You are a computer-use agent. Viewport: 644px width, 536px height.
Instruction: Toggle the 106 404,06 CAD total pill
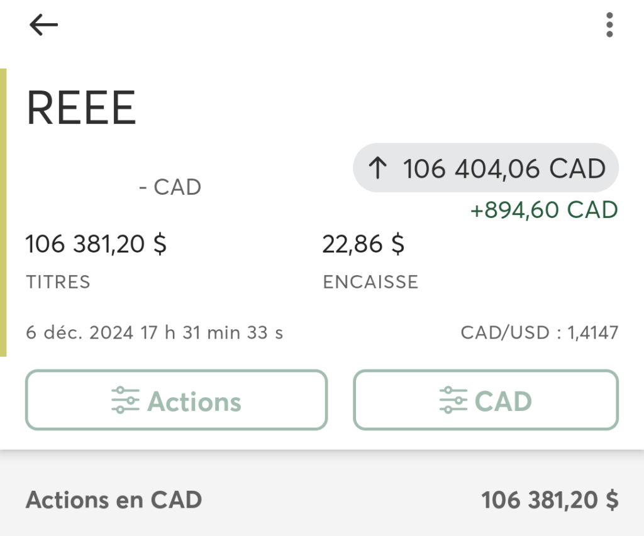tap(486, 168)
